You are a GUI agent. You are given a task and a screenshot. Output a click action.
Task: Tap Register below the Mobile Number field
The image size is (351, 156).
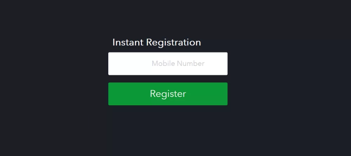[168, 94]
